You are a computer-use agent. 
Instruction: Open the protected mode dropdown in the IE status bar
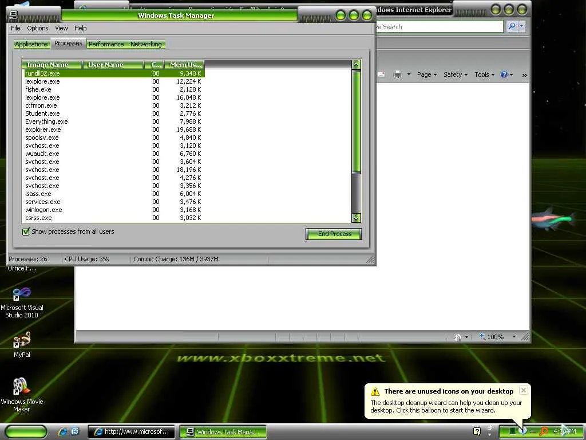[466, 337]
